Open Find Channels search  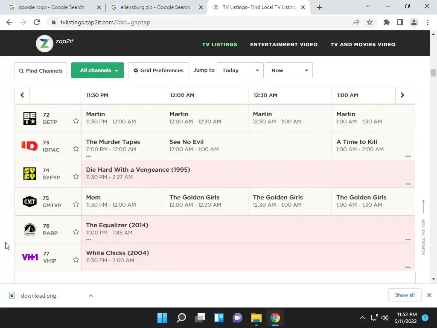tap(41, 70)
